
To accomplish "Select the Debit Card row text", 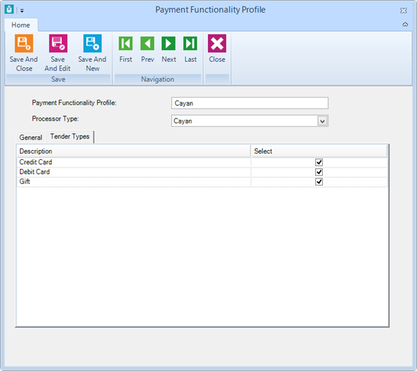I will tap(35, 172).
